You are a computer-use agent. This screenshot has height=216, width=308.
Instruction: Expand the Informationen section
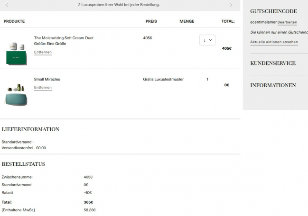point(273,85)
